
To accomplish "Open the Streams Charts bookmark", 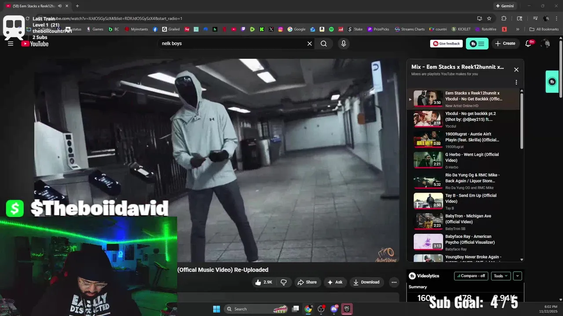I will point(410,29).
